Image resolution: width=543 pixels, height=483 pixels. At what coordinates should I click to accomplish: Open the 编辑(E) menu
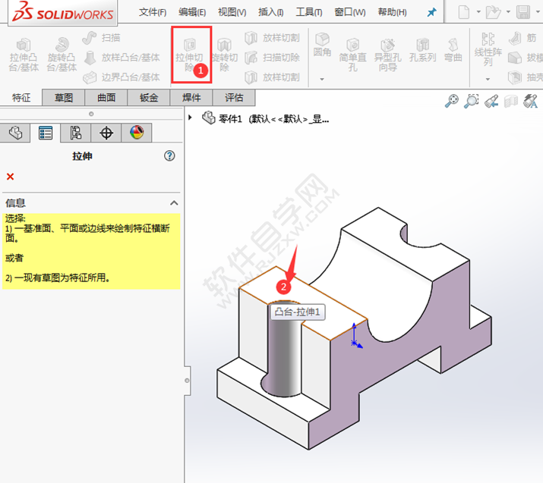[192, 12]
